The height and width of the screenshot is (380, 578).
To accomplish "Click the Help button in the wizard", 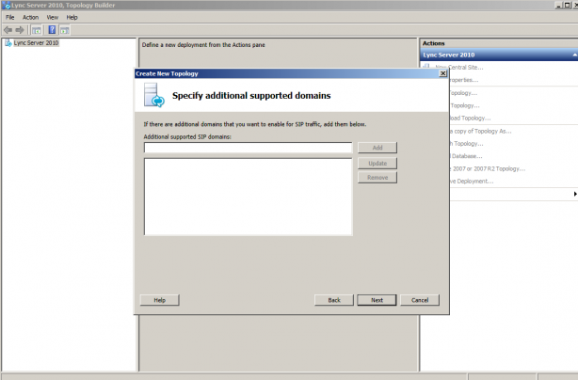I will [160, 300].
